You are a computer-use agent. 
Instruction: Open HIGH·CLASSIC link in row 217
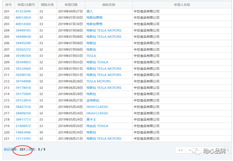pyautogui.click(x=98, y=113)
